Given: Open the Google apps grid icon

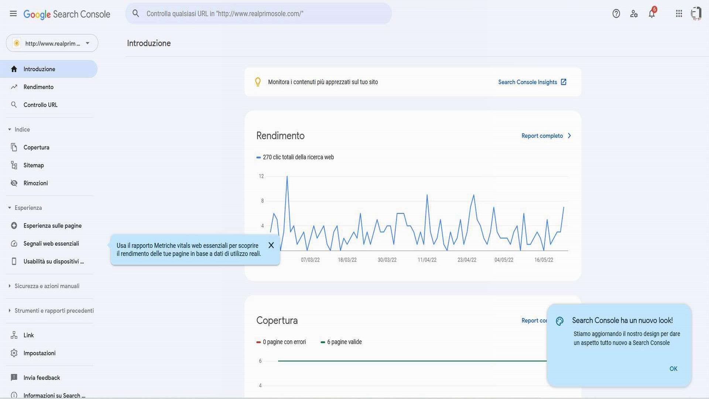Looking at the screenshot, I should pos(679,14).
